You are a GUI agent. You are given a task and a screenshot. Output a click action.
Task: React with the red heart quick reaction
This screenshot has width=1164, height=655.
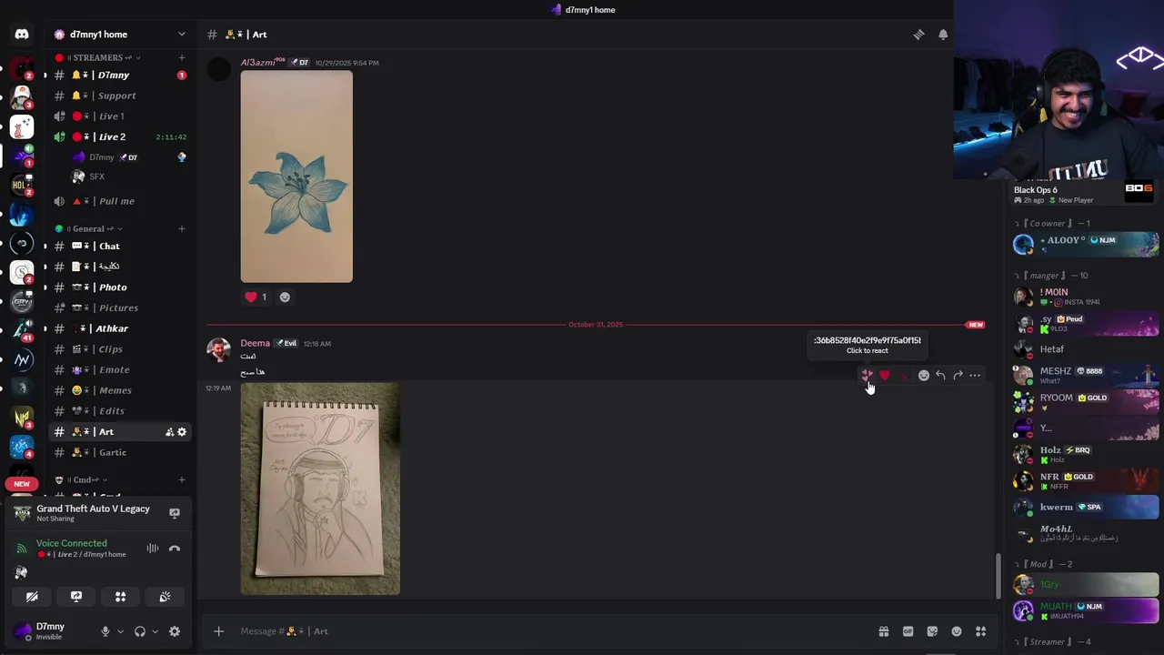(884, 375)
